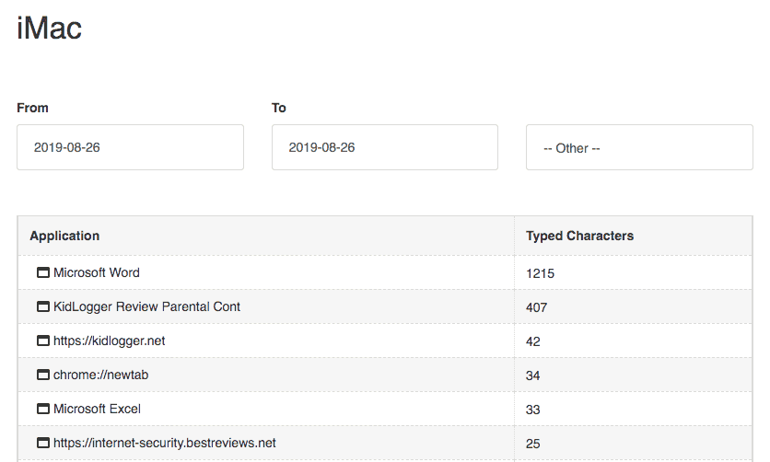Open the https://kidlogger.net entry
Image resolution: width=770 pixels, height=462 pixels.
[109, 341]
